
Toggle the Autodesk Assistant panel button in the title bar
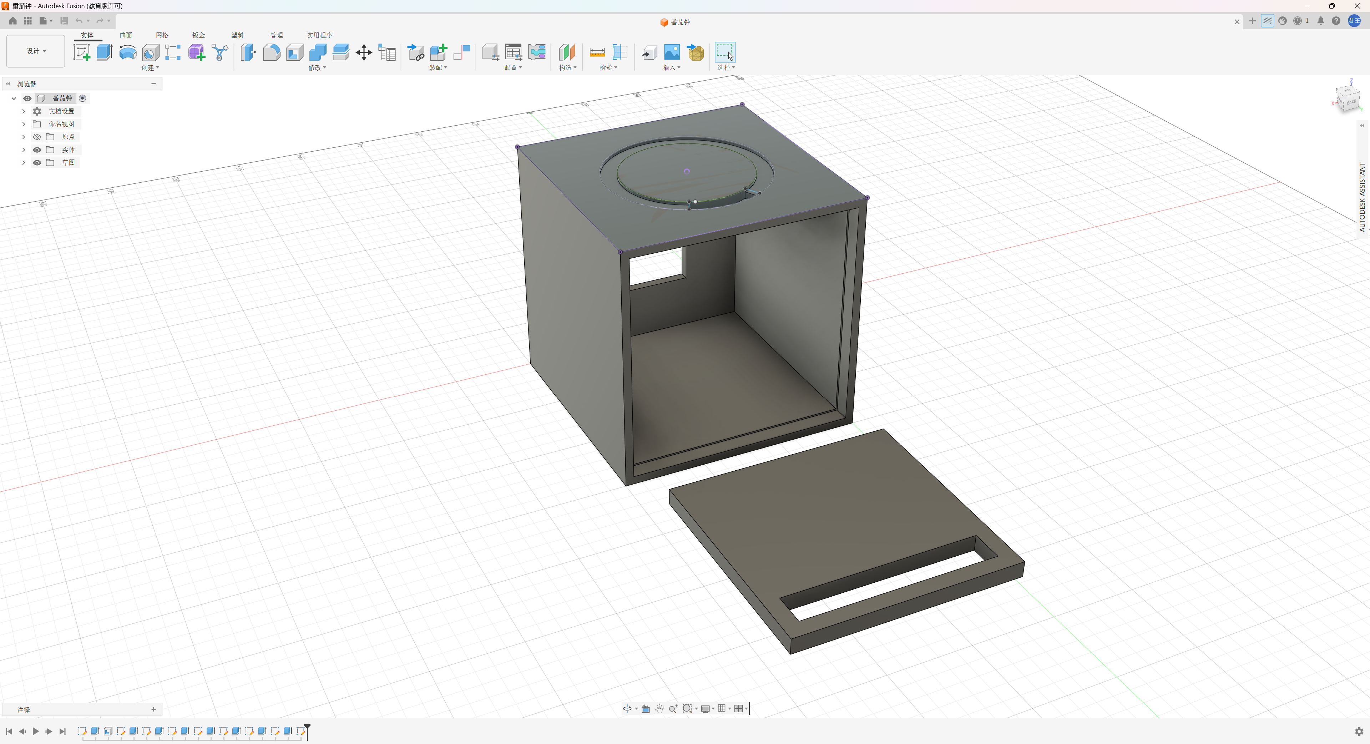coord(1267,21)
